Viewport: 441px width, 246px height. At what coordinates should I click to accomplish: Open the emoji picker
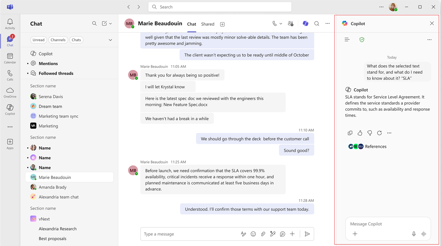(x=253, y=234)
